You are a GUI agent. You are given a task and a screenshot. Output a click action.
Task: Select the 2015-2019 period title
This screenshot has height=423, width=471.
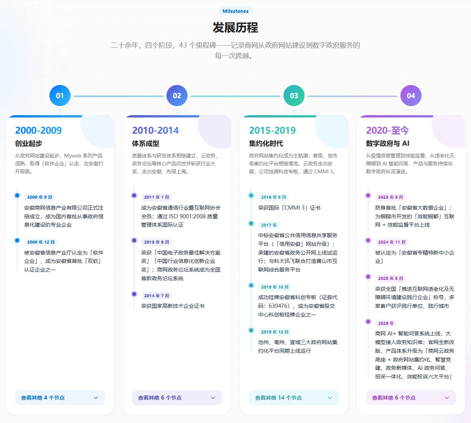(272, 130)
